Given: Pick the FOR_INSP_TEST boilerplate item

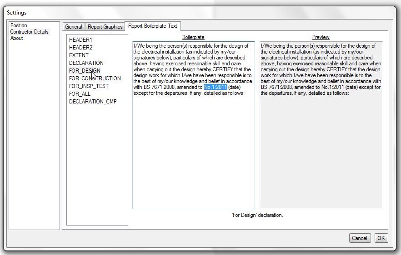Looking at the screenshot, I should click(x=89, y=86).
